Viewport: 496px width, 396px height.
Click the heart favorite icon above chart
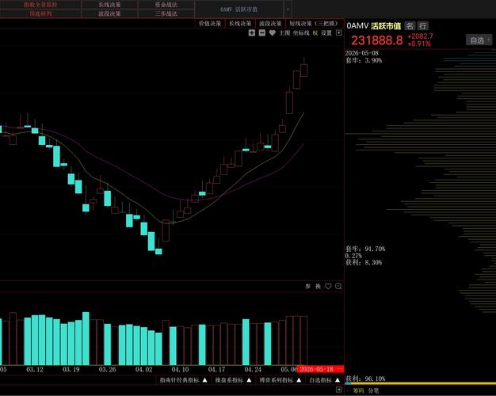272,33
